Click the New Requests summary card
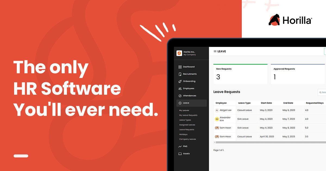Viewport: 326px width, 171px height. (240, 74)
